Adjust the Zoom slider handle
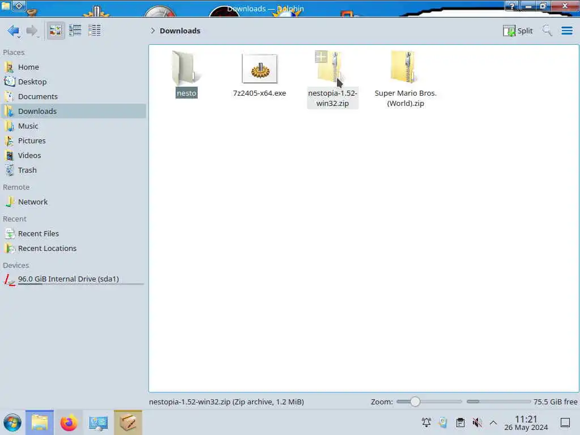Screen dimensions: 580x435 click(x=415, y=402)
